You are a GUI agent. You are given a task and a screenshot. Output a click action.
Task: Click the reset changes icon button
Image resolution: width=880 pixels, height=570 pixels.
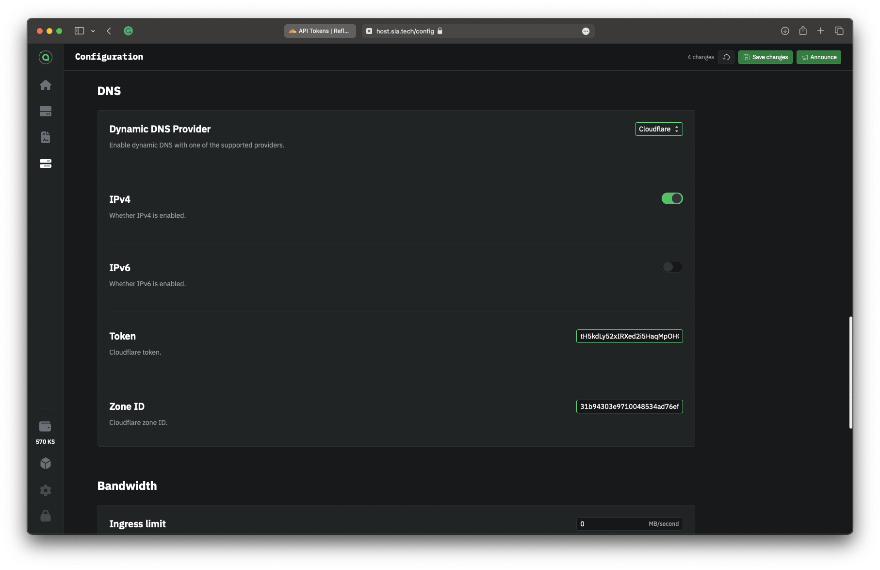pos(726,57)
